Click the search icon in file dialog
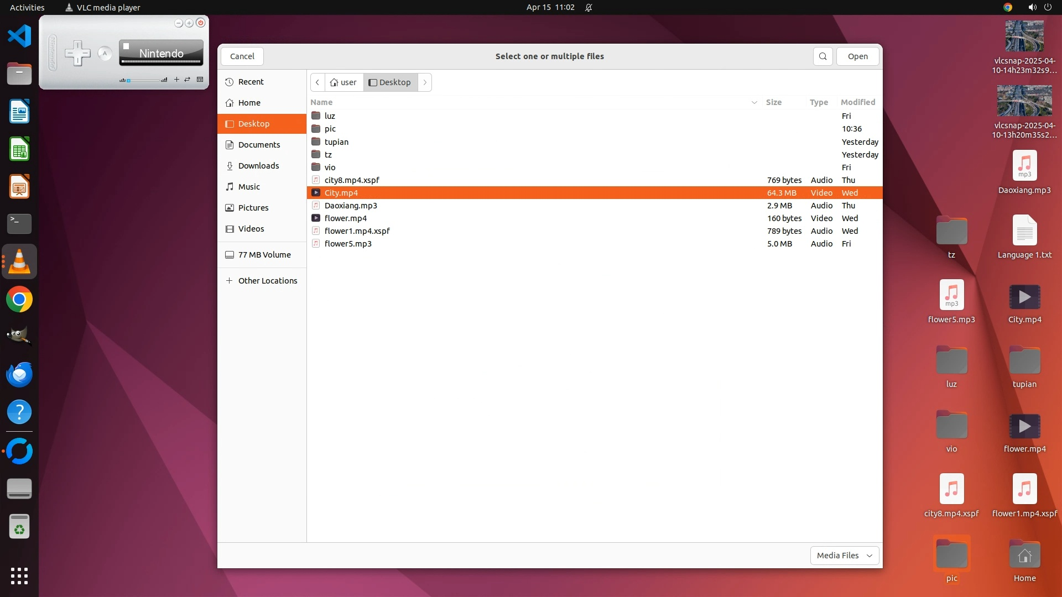The image size is (1062, 597). coord(822,56)
